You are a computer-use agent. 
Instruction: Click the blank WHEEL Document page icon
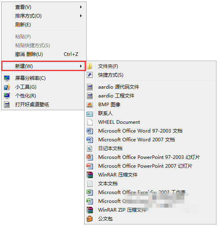tap(90, 122)
